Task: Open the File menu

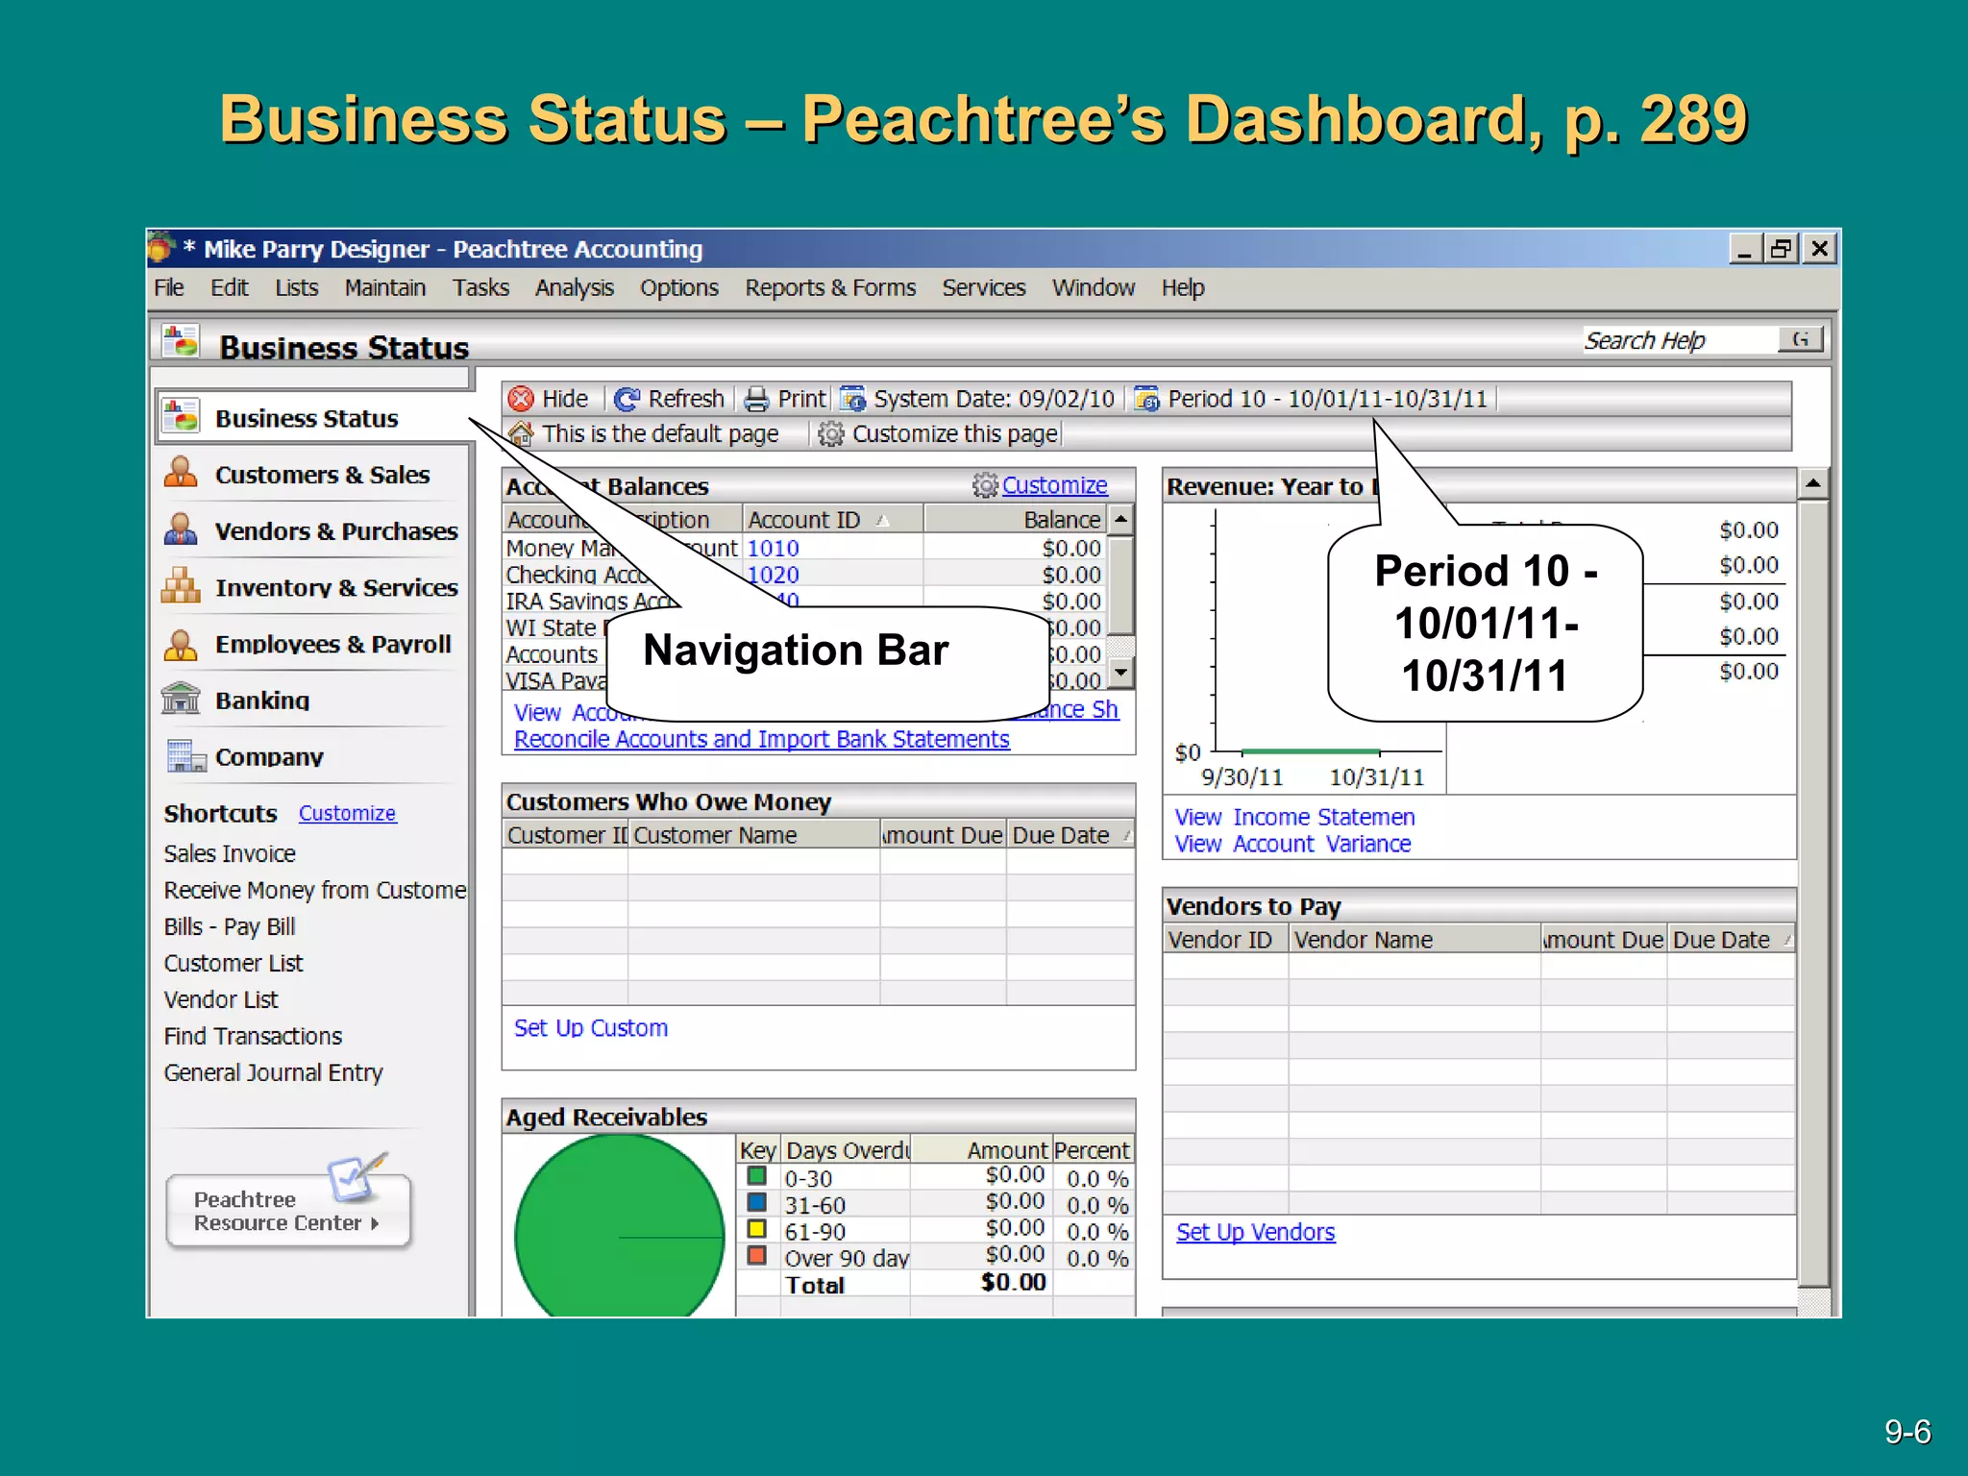Action: pos(169,287)
